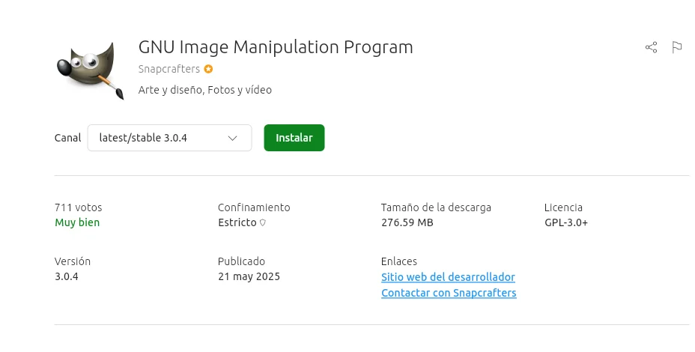
Task: Click the GPL-3.0+ license value
Action: coord(566,222)
